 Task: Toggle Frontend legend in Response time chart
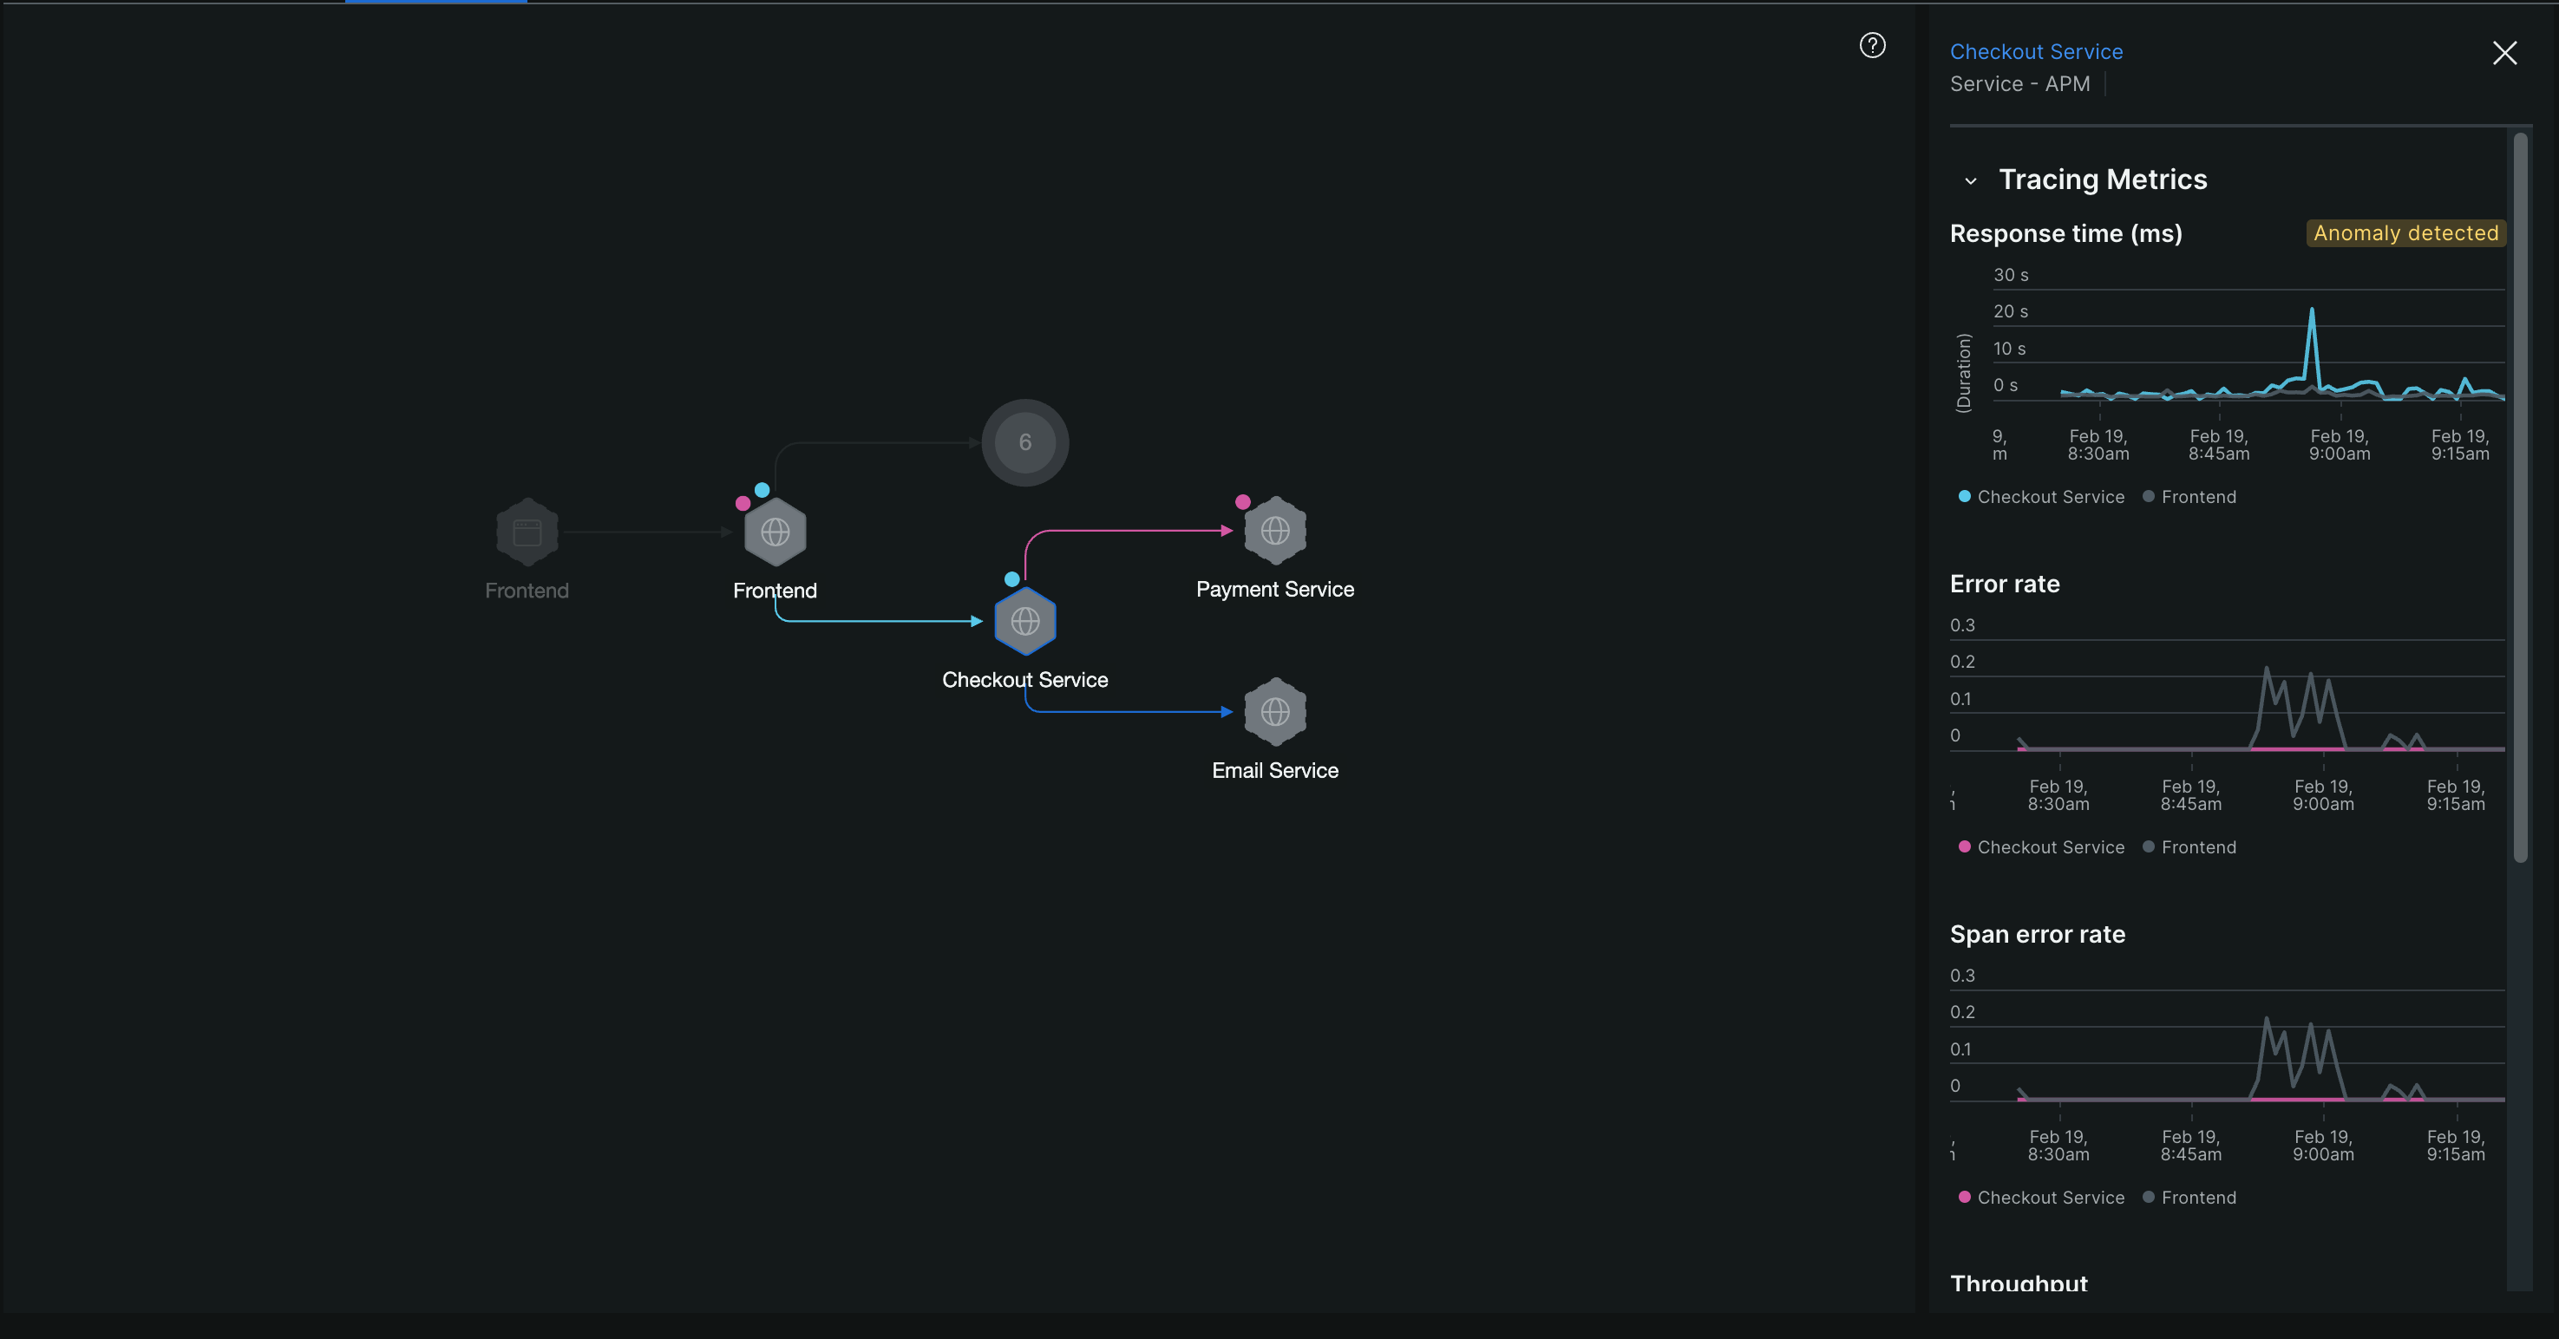pyautogui.click(x=2189, y=497)
